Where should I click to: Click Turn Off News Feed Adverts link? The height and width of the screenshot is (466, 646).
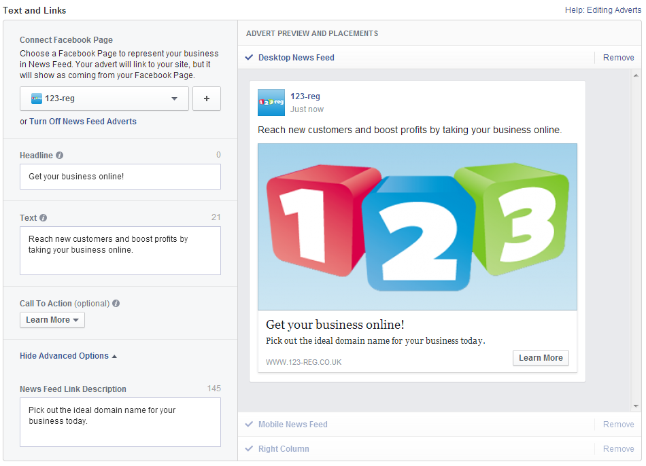point(83,122)
